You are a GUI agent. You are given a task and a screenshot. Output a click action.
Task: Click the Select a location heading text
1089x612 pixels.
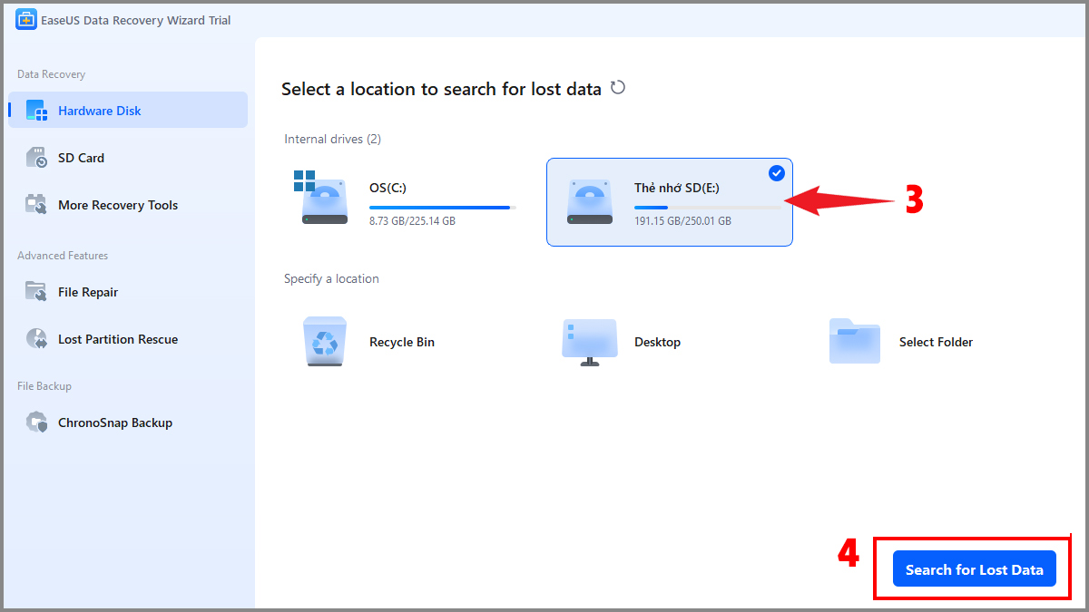click(441, 89)
